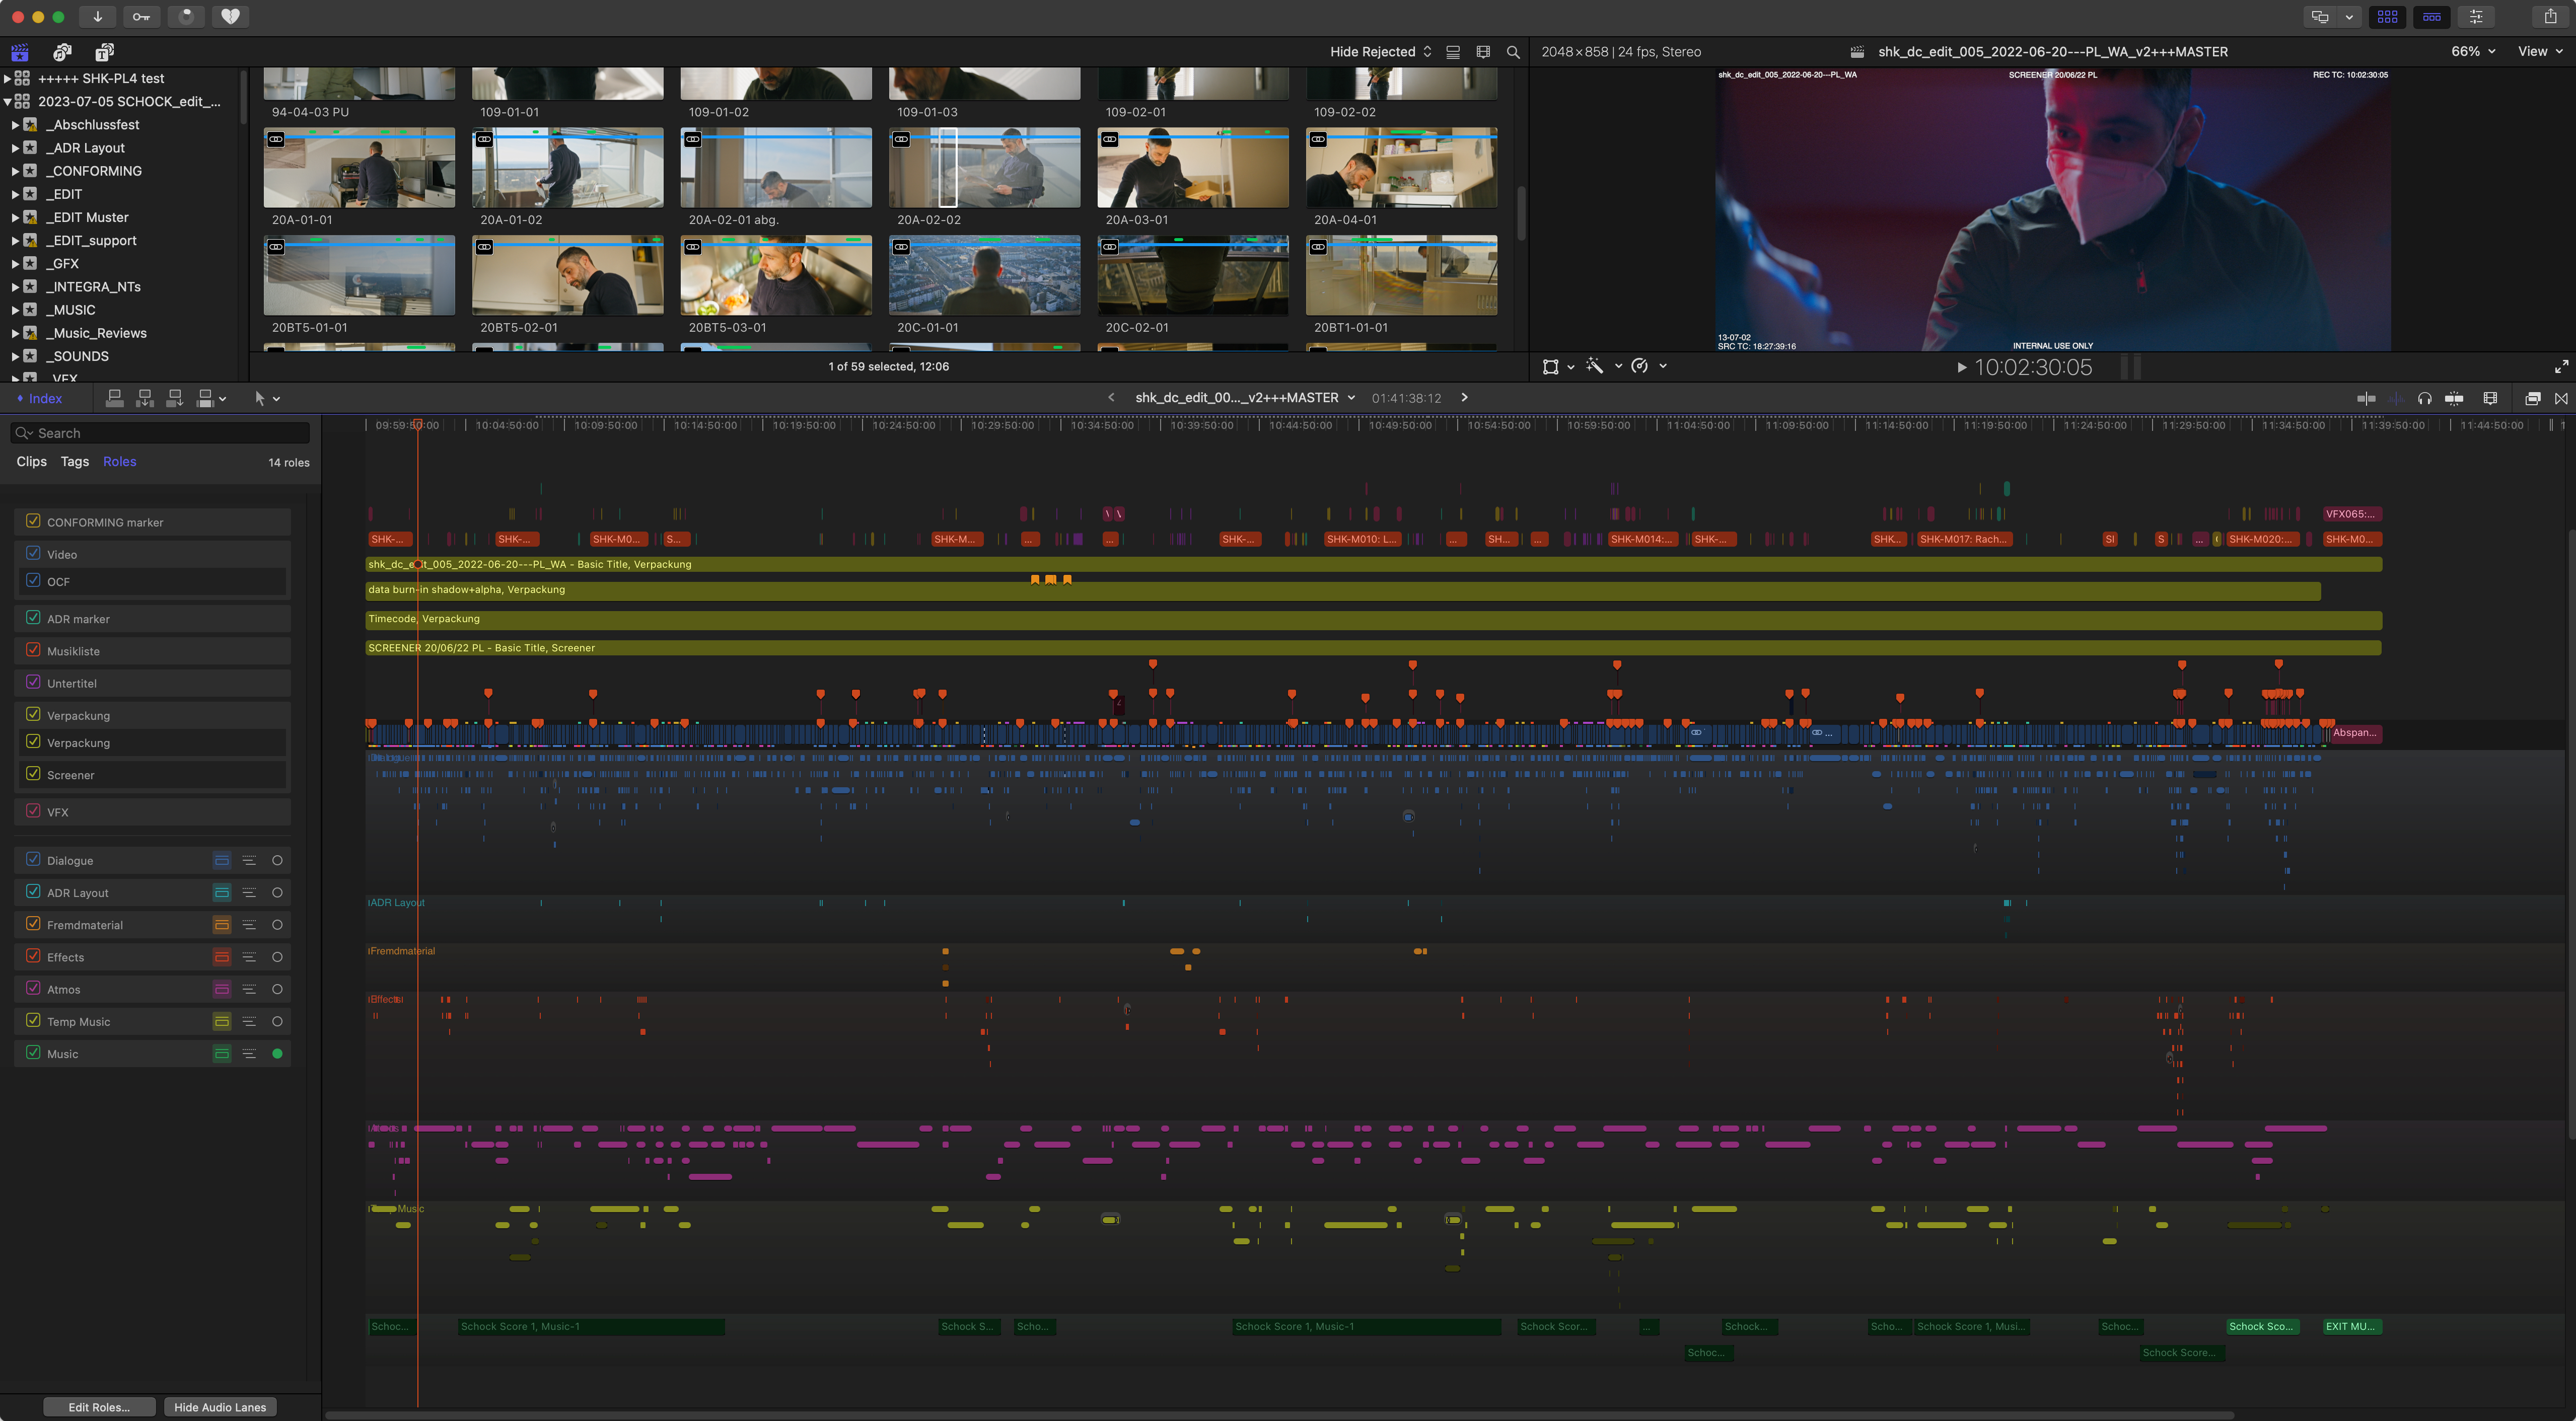Click the Edit Roles button

(99, 1407)
